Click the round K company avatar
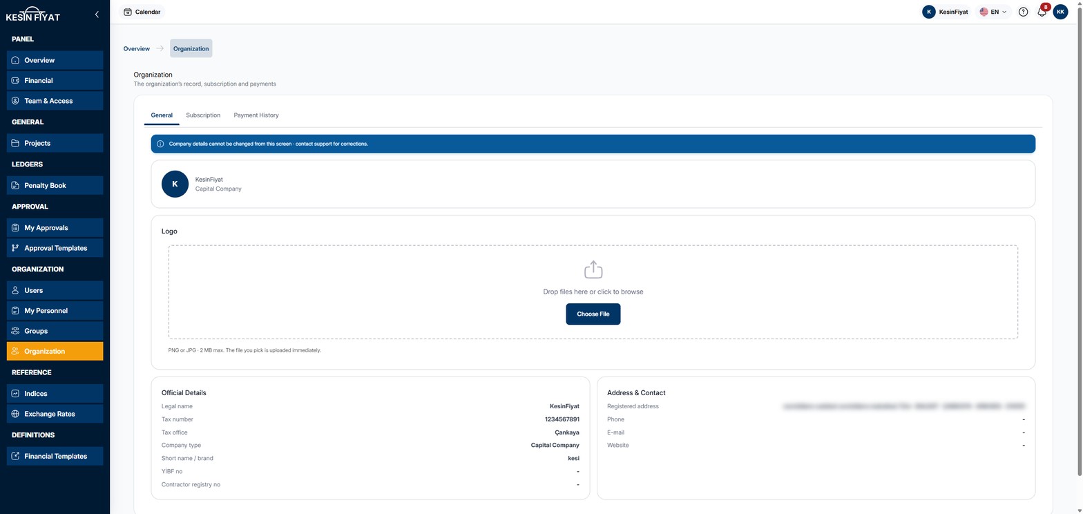Screen dimensions: 1083x514 (x=175, y=184)
